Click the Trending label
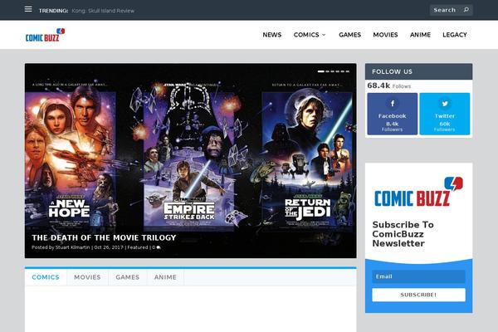498x332 pixels. [53, 11]
